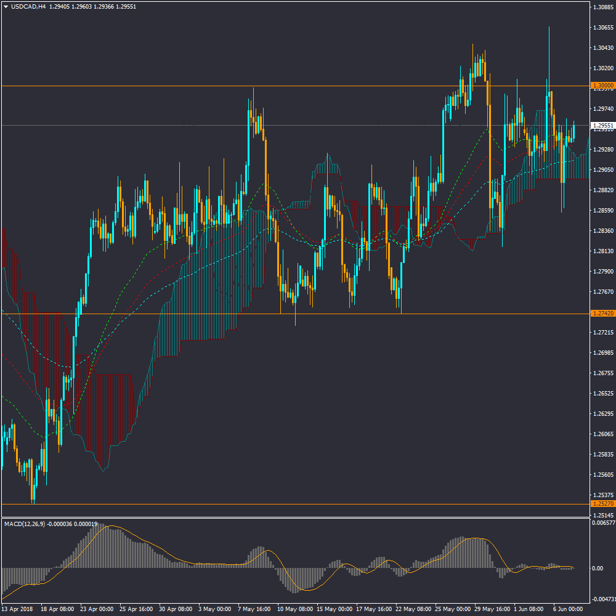Select the orange 1.30000 price level tag
Image resolution: width=616 pixels, height=616 pixels.
602,86
